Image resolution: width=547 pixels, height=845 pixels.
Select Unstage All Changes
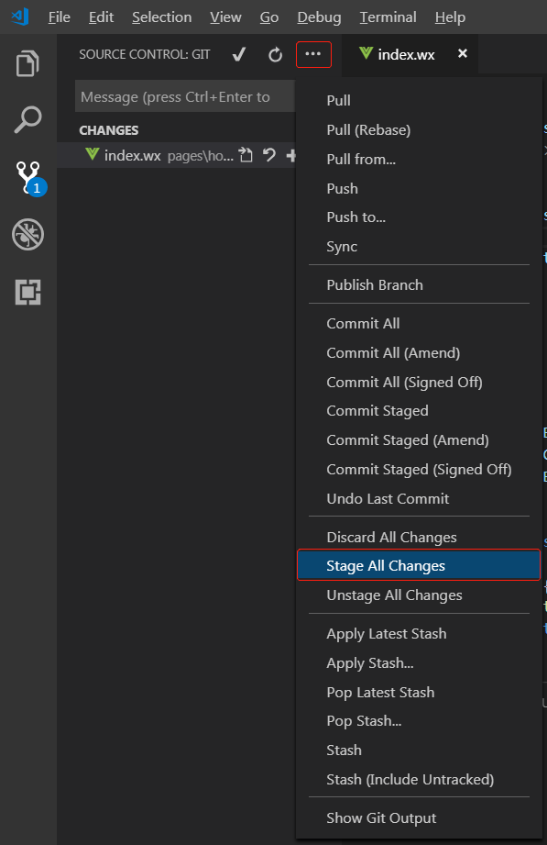419,595
